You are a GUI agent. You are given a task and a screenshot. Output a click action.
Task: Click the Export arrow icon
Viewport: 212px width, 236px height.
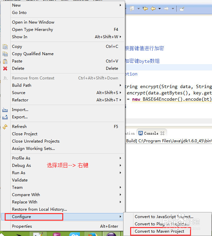pos(5,117)
